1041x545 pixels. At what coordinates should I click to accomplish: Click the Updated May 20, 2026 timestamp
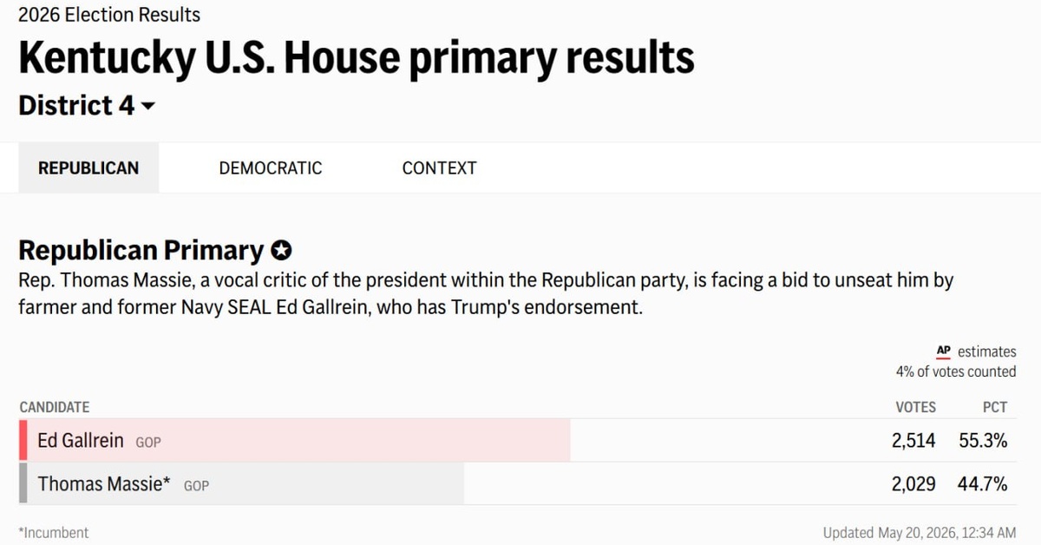point(920,533)
